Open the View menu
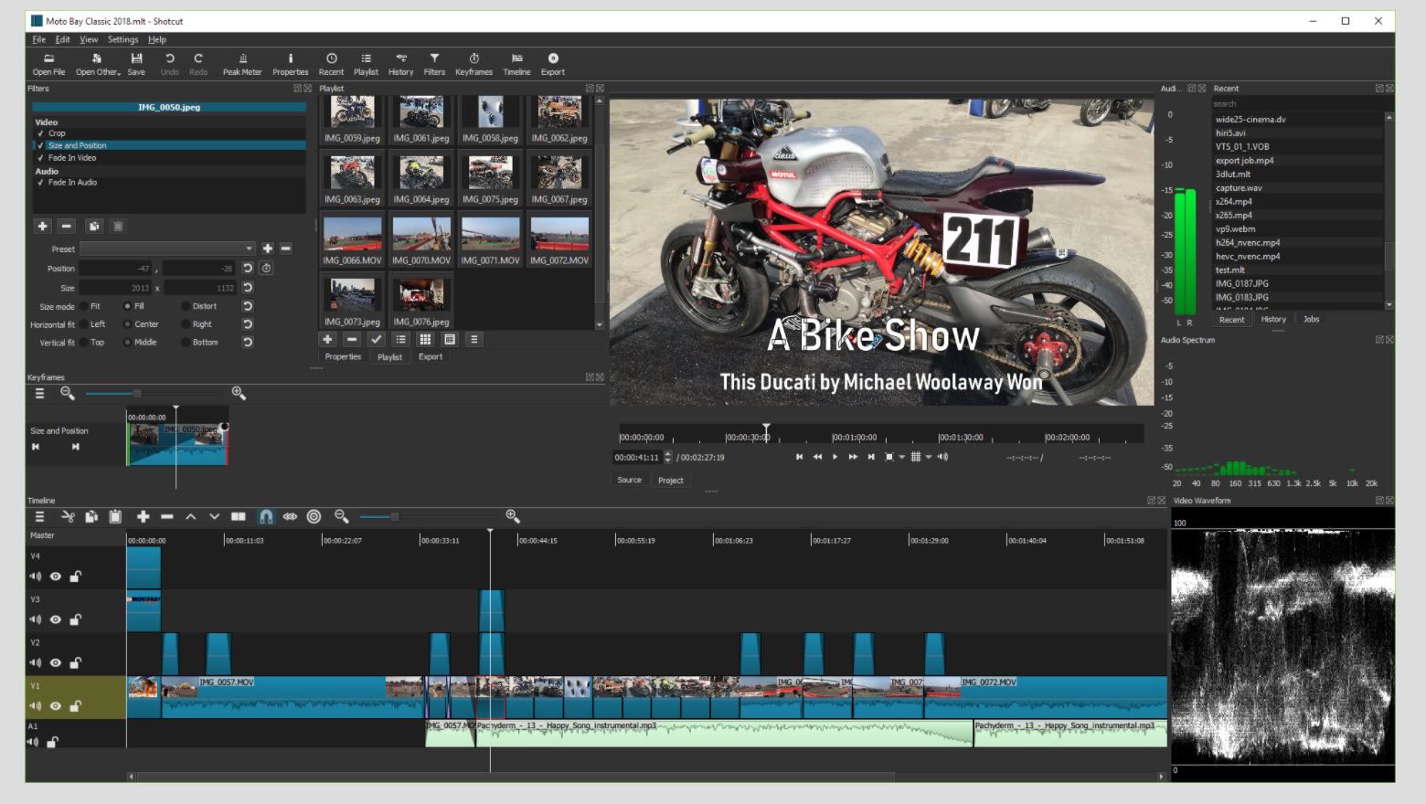The height and width of the screenshot is (804, 1426). point(89,39)
